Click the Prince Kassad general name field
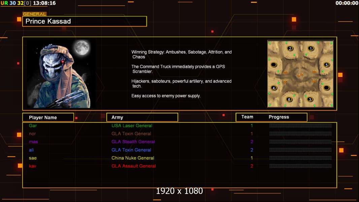The width and height of the screenshot is (359, 202). pos(85,21)
